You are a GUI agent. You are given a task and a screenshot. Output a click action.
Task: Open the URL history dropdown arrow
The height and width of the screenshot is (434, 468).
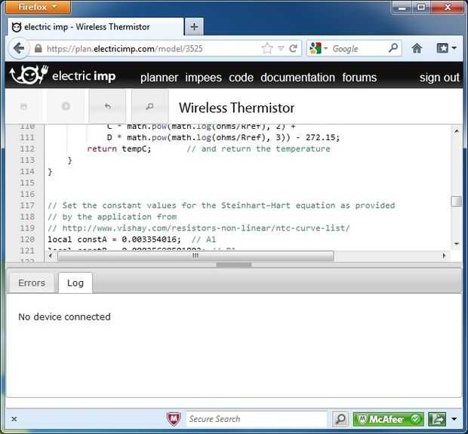coord(281,48)
